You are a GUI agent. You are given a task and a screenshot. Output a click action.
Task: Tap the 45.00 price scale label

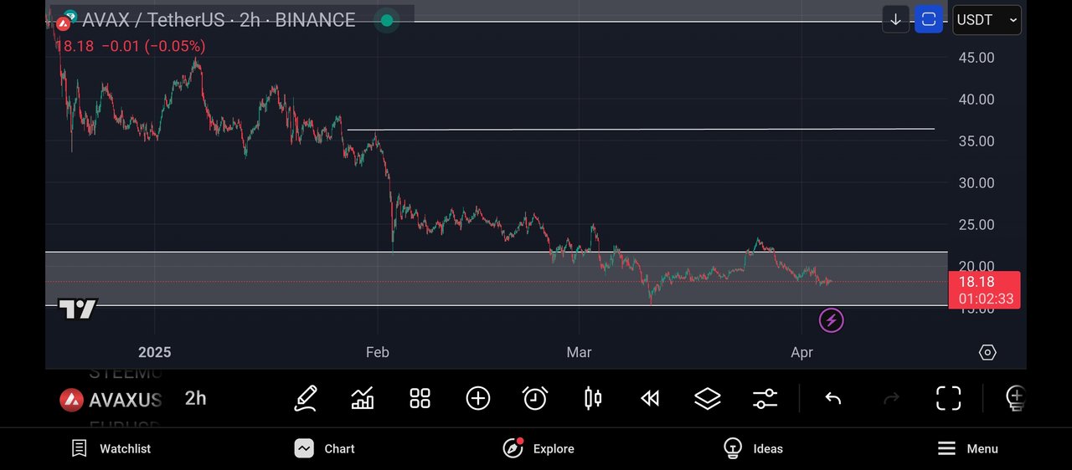[x=977, y=58]
